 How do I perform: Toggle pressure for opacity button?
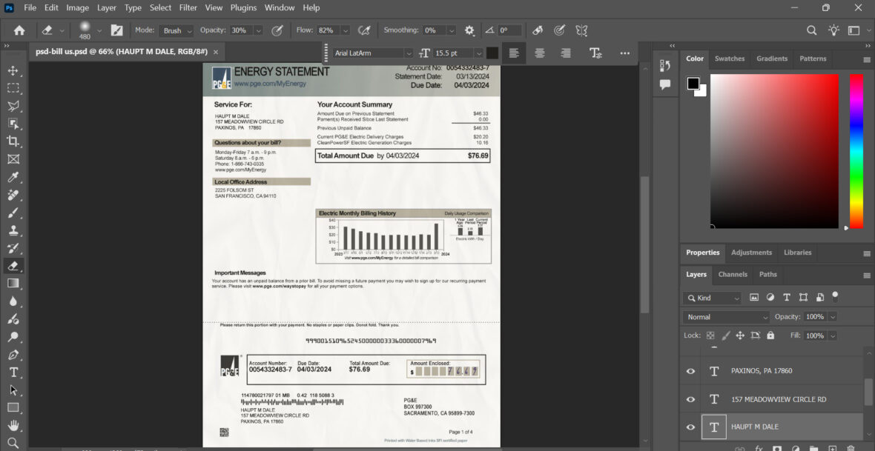tap(277, 30)
